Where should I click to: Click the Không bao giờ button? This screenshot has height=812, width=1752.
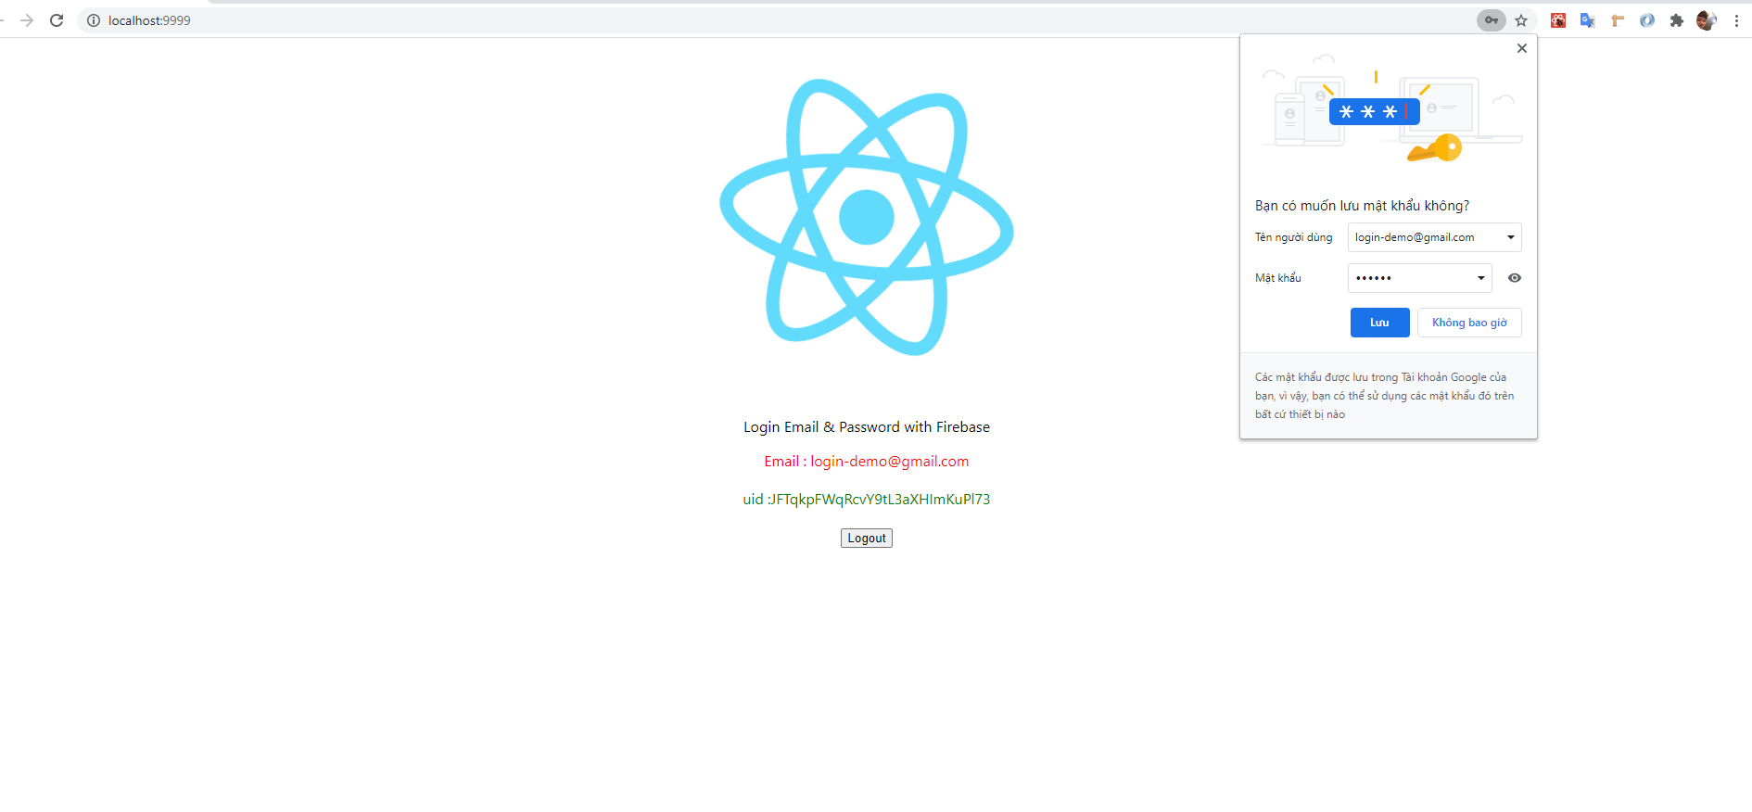(1469, 323)
